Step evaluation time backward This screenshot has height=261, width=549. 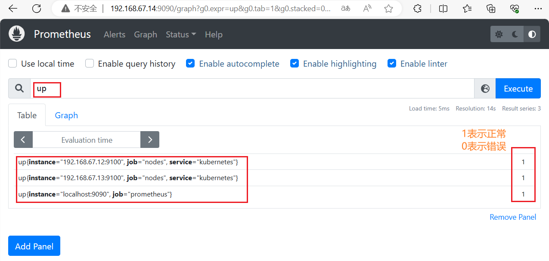pyautogui.click(x=23, y=140)
